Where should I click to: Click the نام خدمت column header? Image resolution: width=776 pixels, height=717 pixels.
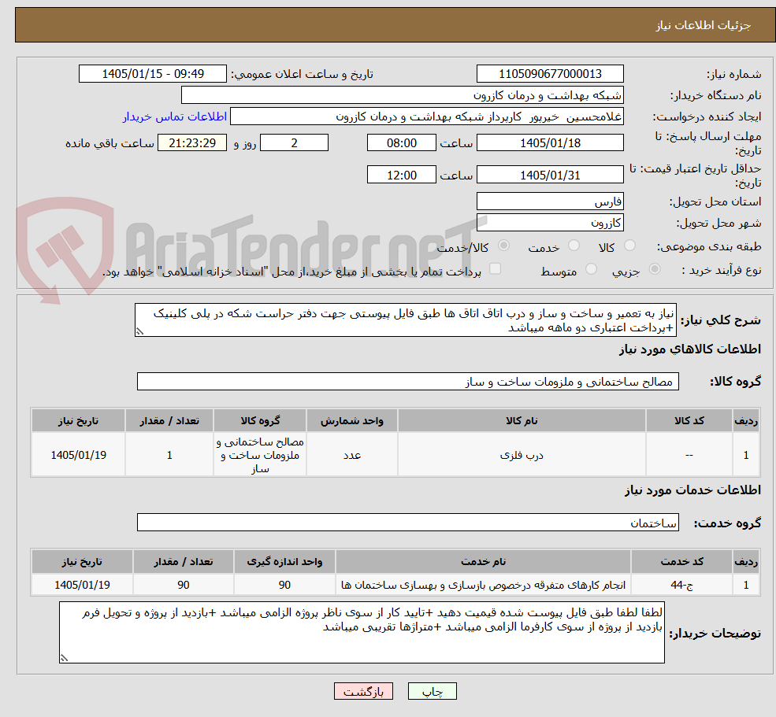tap(483, 562)
